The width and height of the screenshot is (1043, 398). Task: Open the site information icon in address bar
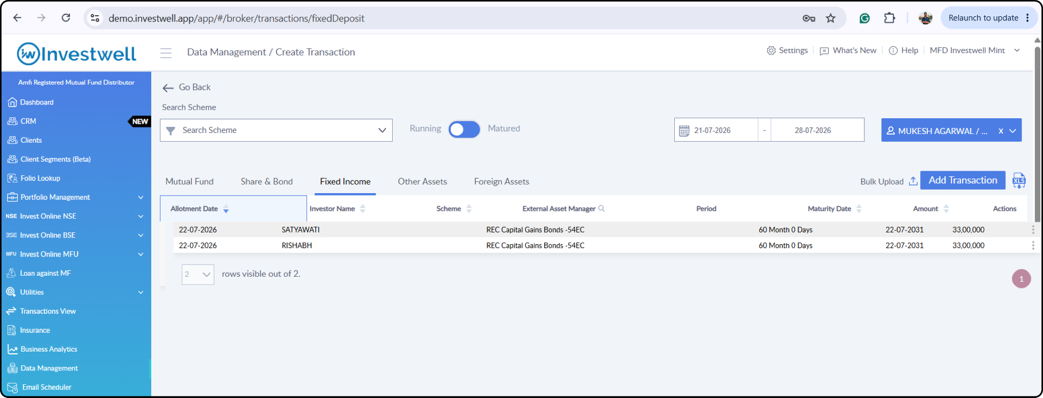click(x=95, y=18)
